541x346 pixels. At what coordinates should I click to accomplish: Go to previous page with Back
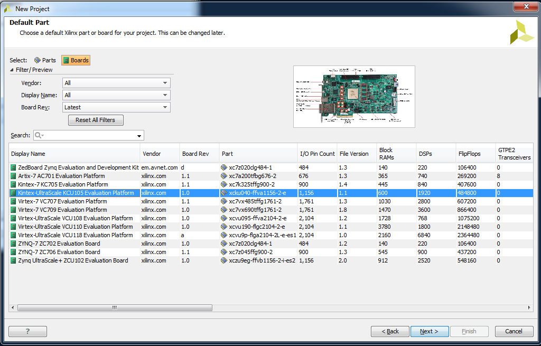[x=390, y=331]
